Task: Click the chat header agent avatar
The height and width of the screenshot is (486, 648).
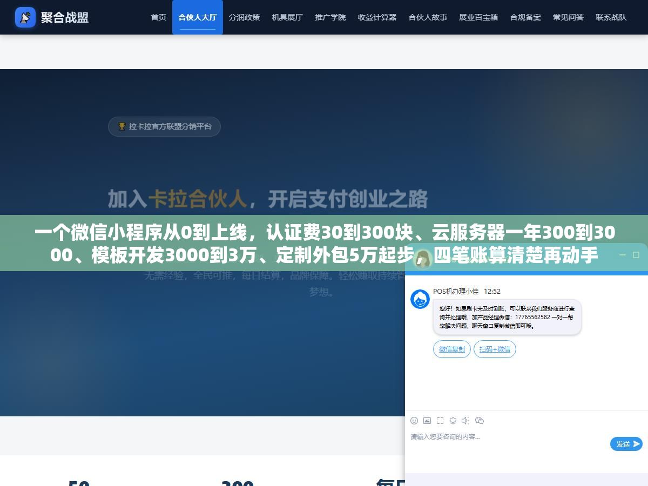Action: coord(424,261)
